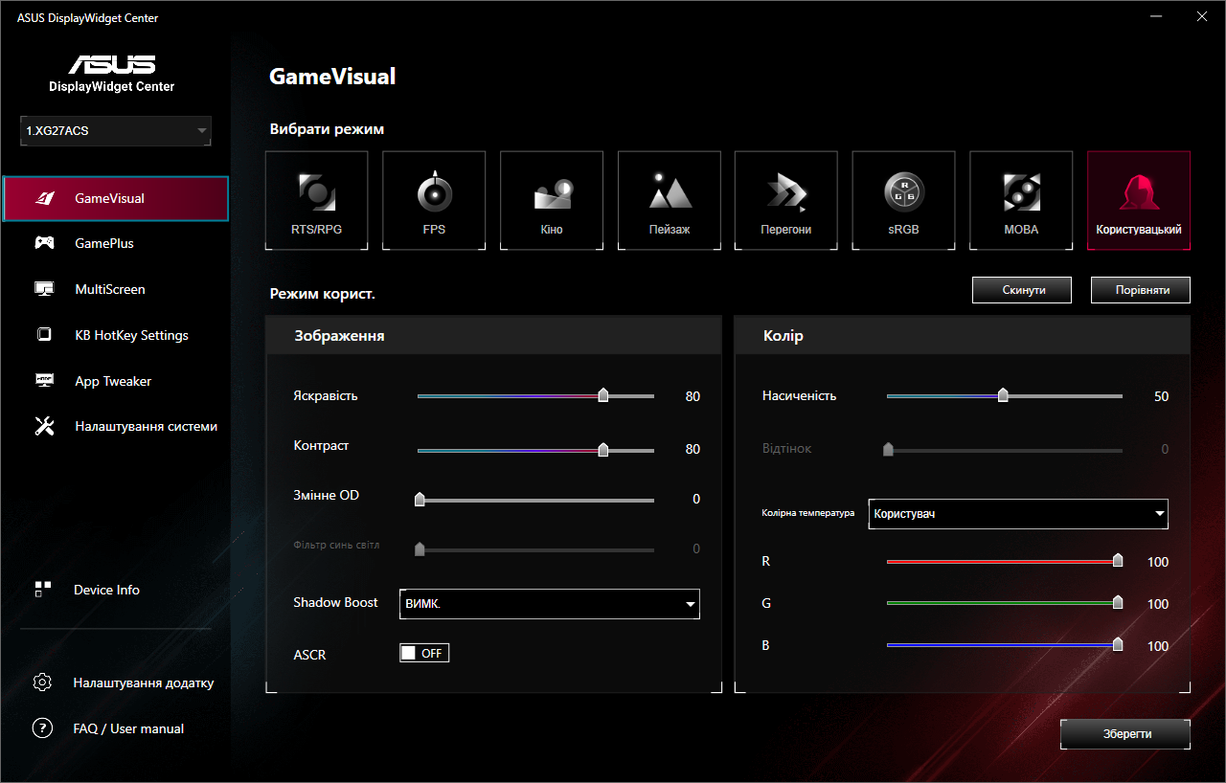Click the Режим корист. label

pyautogui.click(x=322, y=294)
